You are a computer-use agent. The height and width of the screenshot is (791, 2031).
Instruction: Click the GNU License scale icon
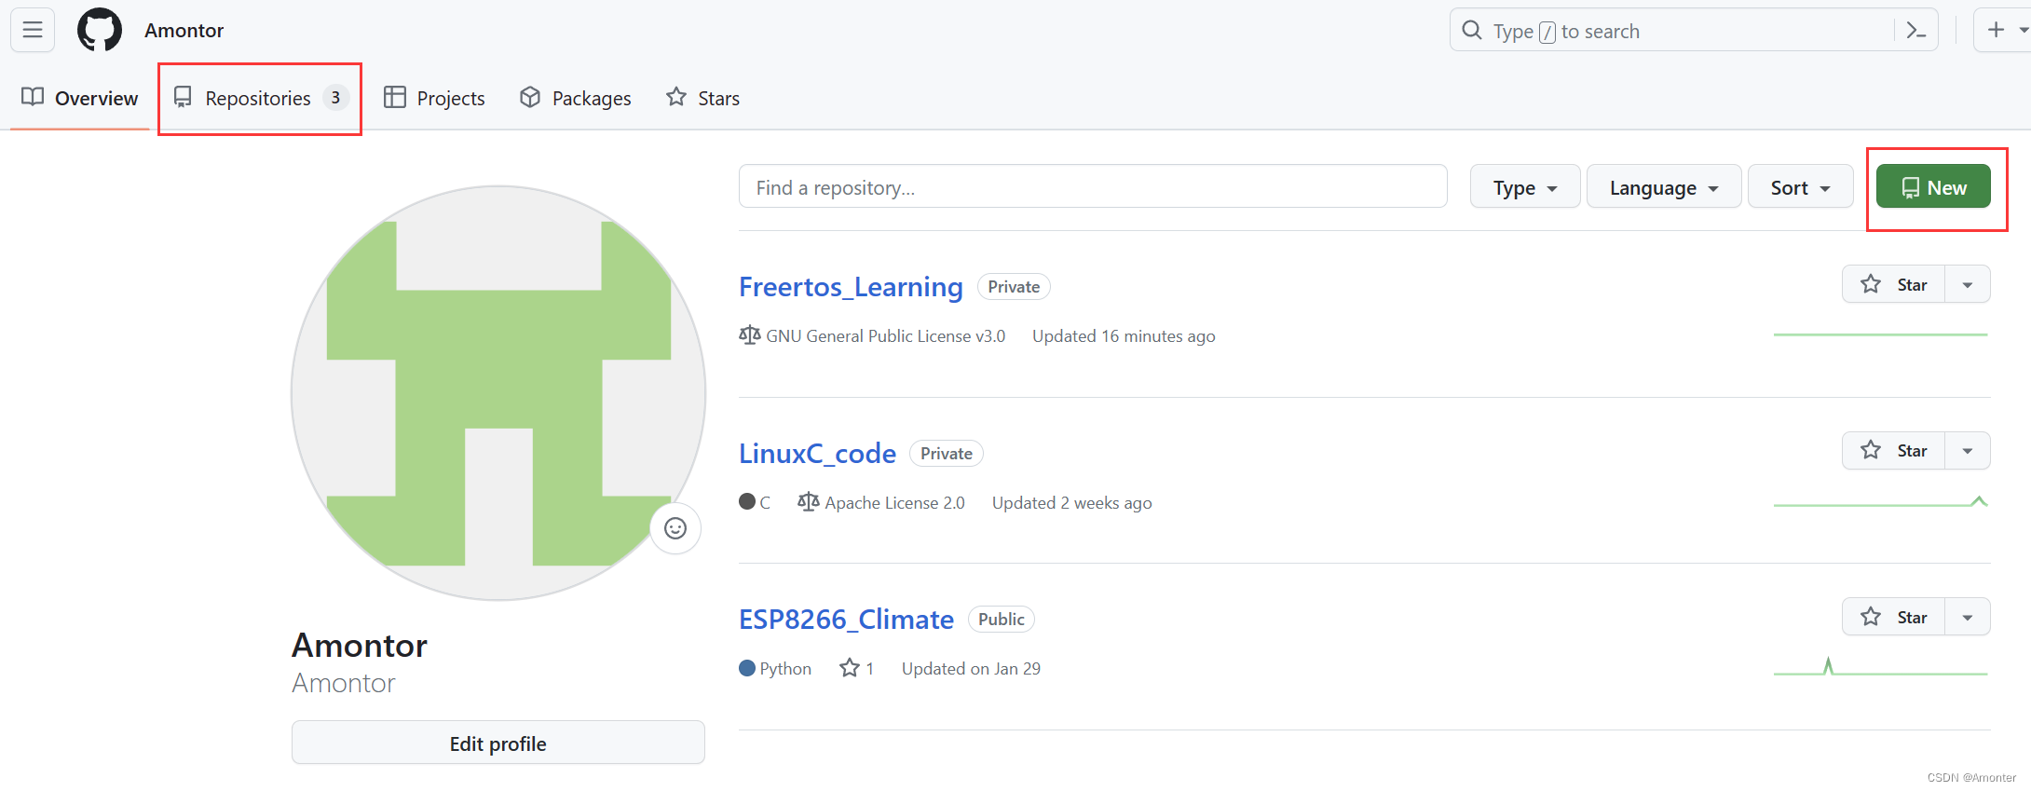(x=750, y=335)
